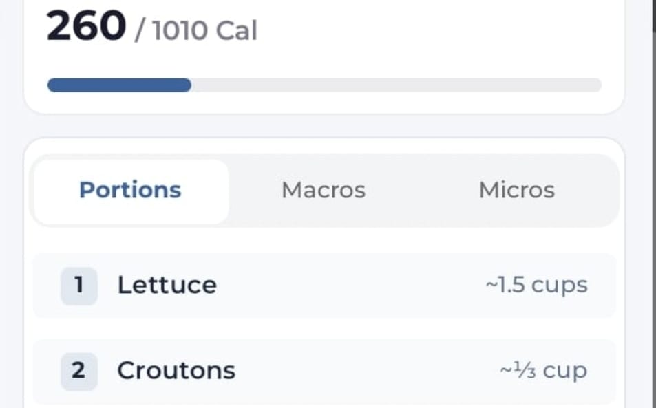Select the number 1 badge beside Lettuce
The image size is (656, 408).
tap(78, 286)
